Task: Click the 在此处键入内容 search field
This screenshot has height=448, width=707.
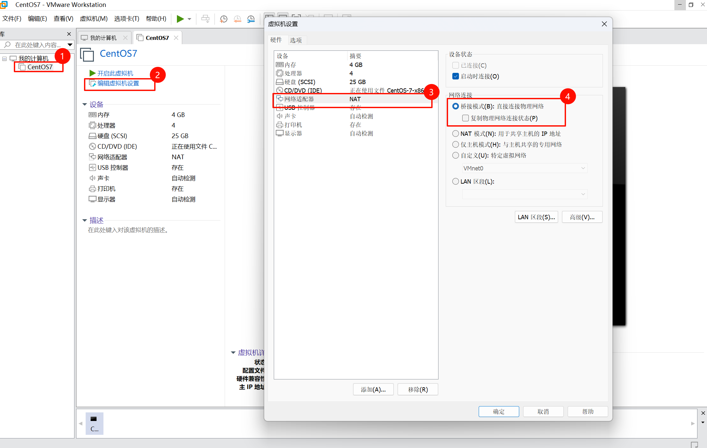Action: (38, 45)
